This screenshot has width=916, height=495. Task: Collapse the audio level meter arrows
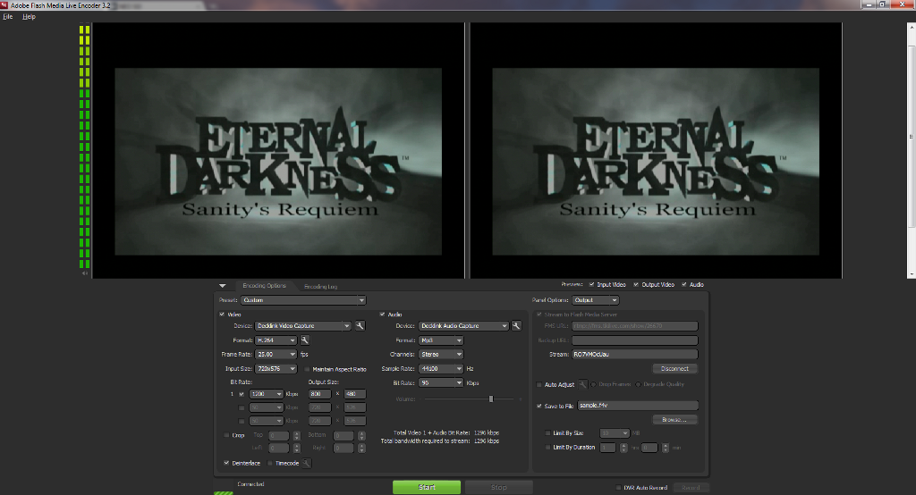coord(85,273)
